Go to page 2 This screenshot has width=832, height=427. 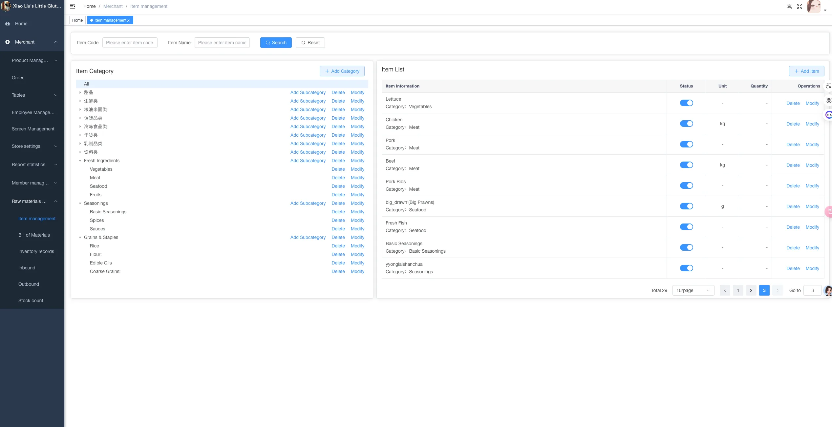pyautogui.click(x=751, y=290)
